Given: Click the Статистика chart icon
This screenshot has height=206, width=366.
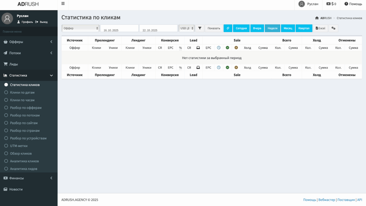Looking at the screenshot, I should click(5, 75).
